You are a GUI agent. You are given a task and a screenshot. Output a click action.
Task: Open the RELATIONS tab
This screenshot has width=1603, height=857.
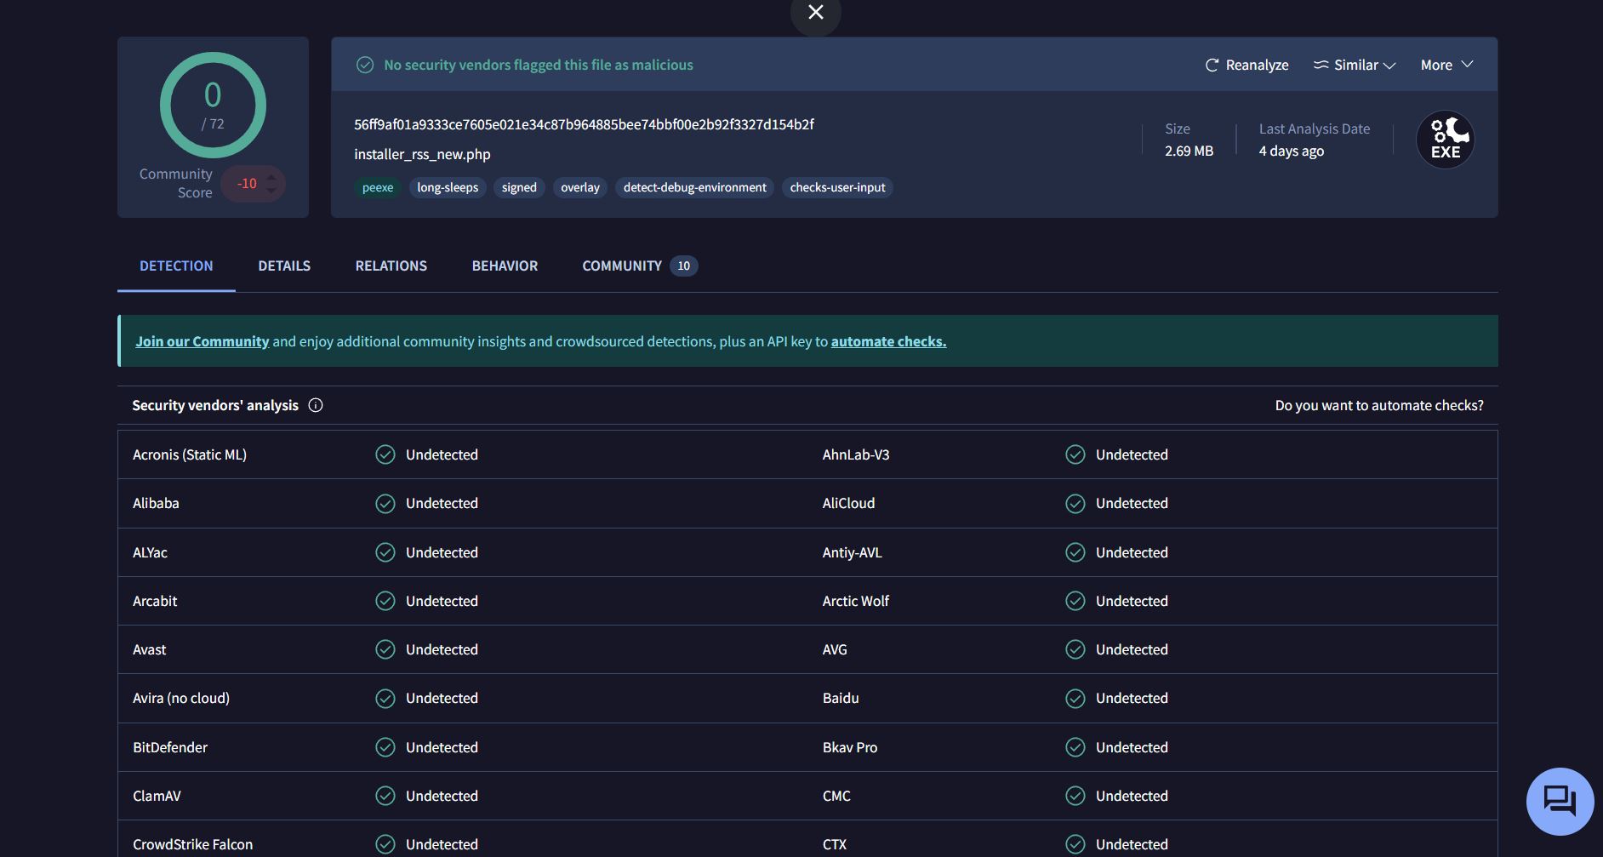coord(391,266)
